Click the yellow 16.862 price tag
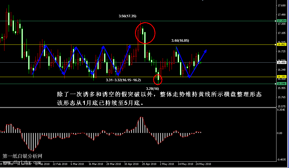The height and width of the screenshot is (168, 289). [x=281, y=45]
